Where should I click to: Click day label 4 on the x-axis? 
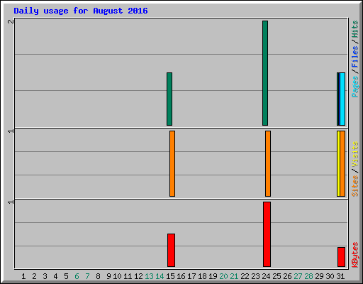click(x=55, y=276)
